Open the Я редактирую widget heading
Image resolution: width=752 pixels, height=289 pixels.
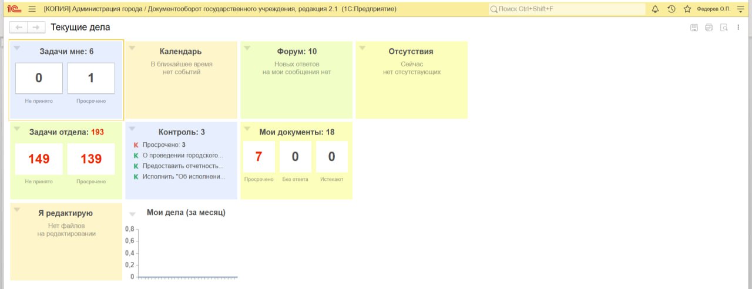66,213
